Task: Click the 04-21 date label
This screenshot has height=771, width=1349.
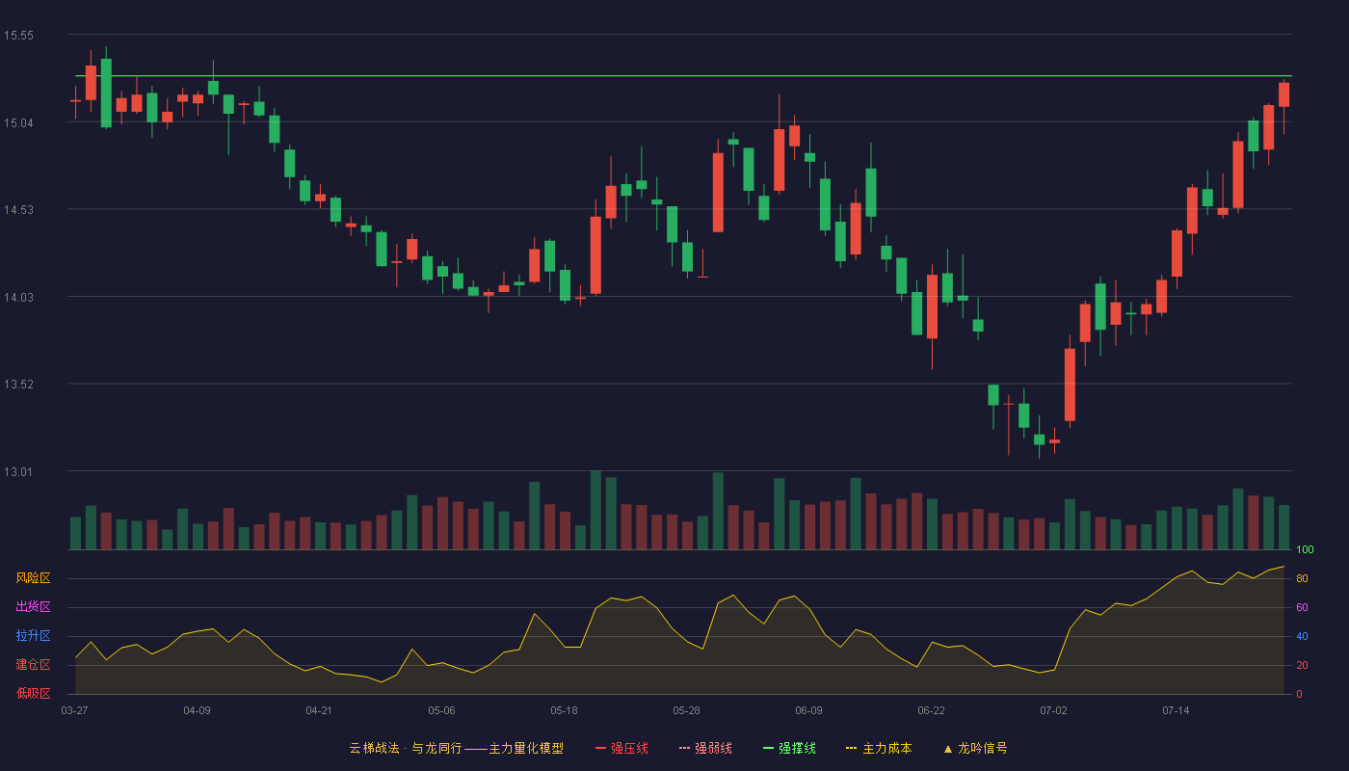Action: pos(319,710)
